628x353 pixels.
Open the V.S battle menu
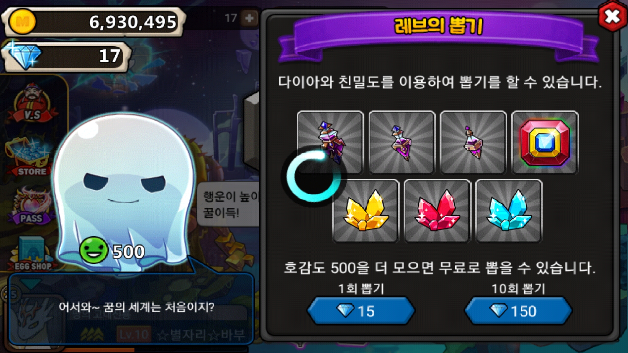pyautogui.click(x=32, y=103)
